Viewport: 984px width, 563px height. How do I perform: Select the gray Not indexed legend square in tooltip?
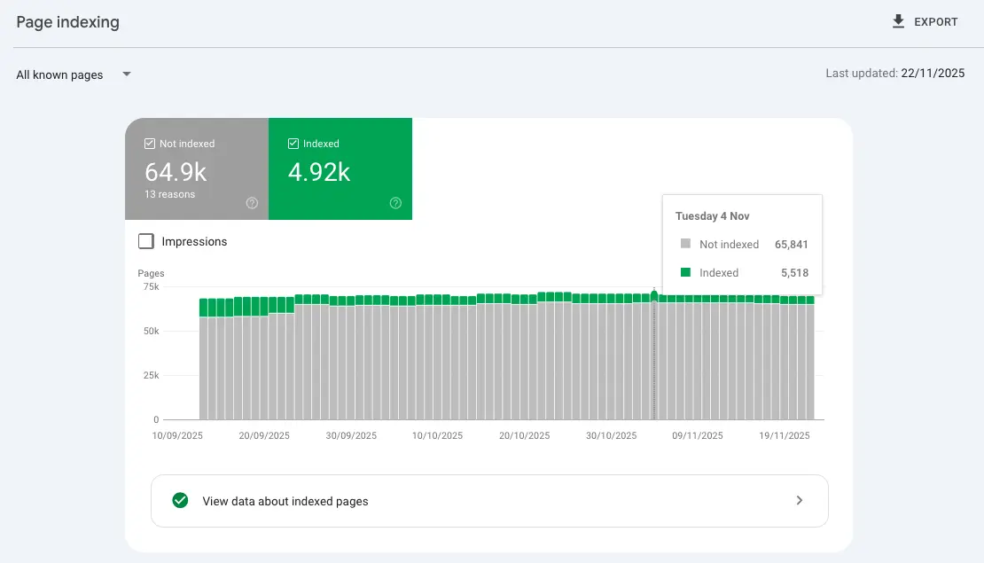click(684, 243)
